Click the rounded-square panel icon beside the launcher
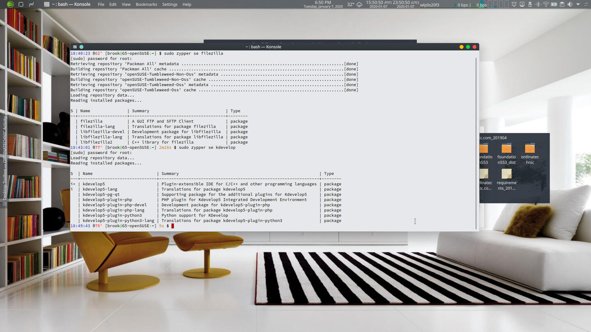The width and height of the screenshot is (591, 332). 21,5
